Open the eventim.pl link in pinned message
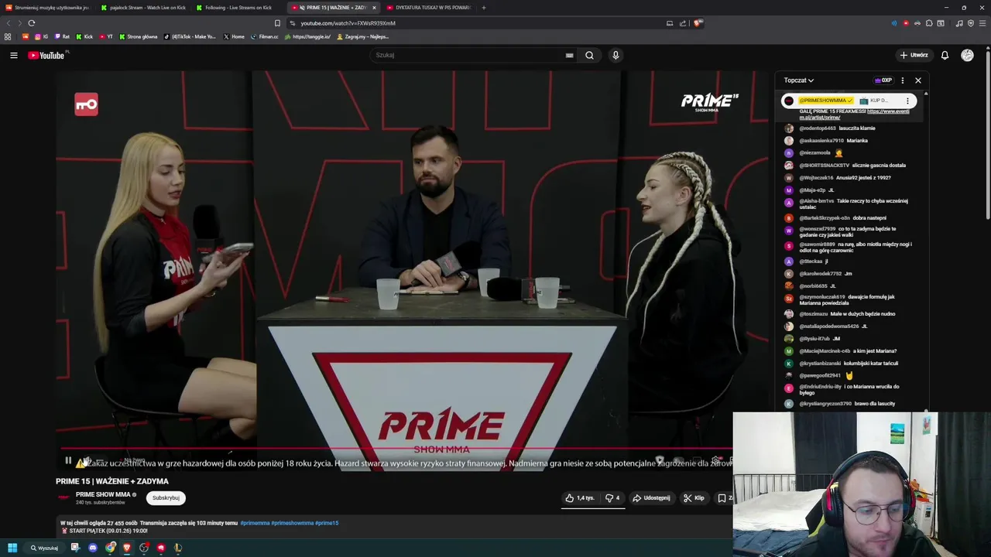The height and width of the screenshot is (557, 991). tap(855, 114)
